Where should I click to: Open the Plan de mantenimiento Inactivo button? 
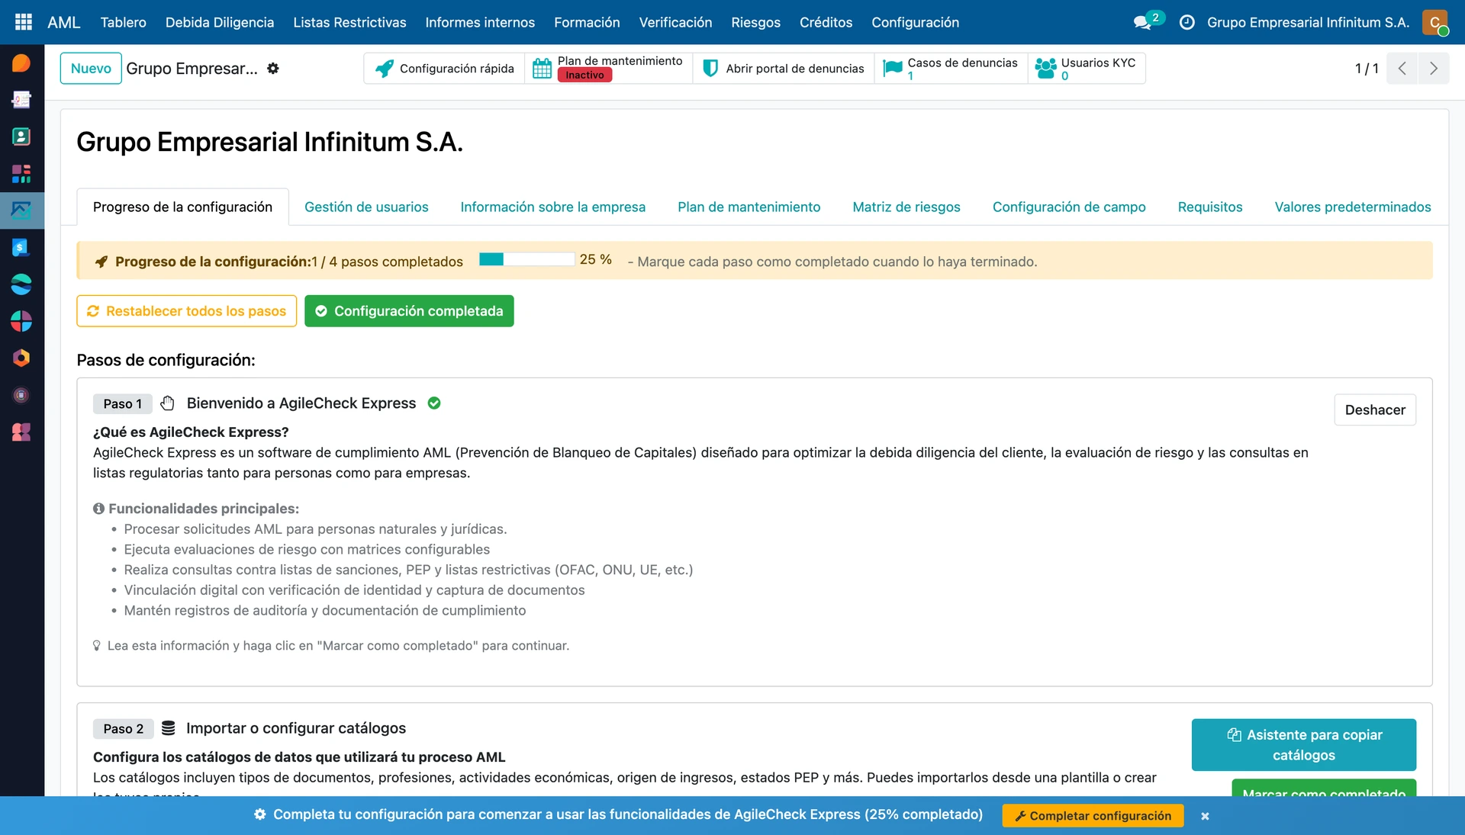(x=608, y=69)
